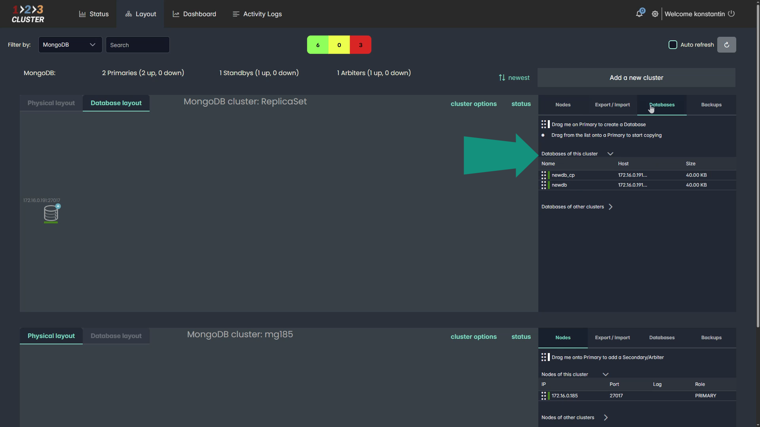Toggle sort order via newest

click(x=514, y=78)
